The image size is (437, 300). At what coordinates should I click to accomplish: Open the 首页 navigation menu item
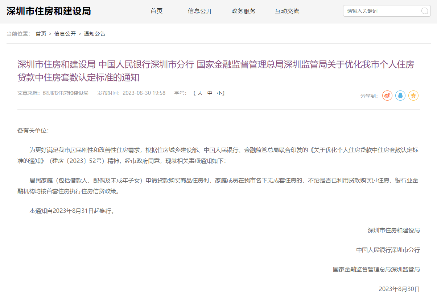[157, 11]
